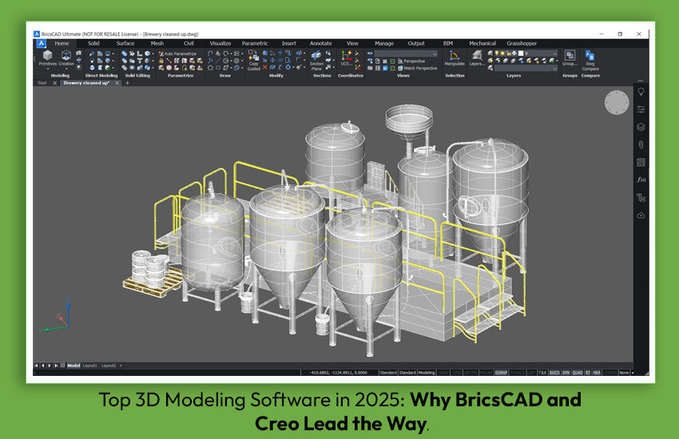Open the saved views dropdown

click(x=406, y=53)
